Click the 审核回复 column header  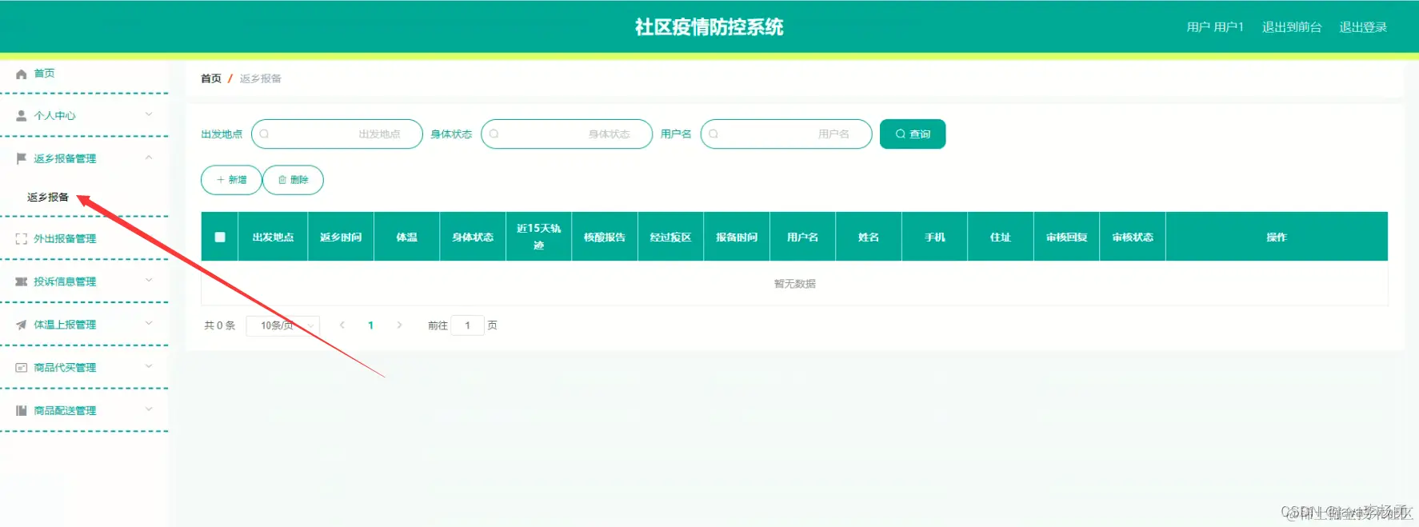1067,237
